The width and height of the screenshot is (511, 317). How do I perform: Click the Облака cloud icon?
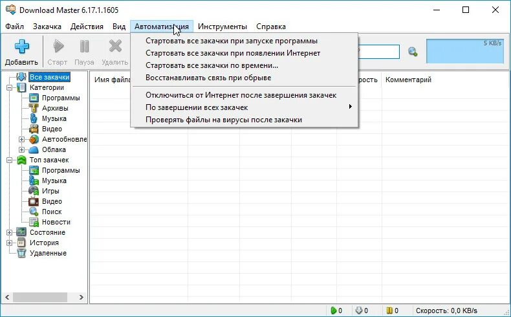(34, 149)
